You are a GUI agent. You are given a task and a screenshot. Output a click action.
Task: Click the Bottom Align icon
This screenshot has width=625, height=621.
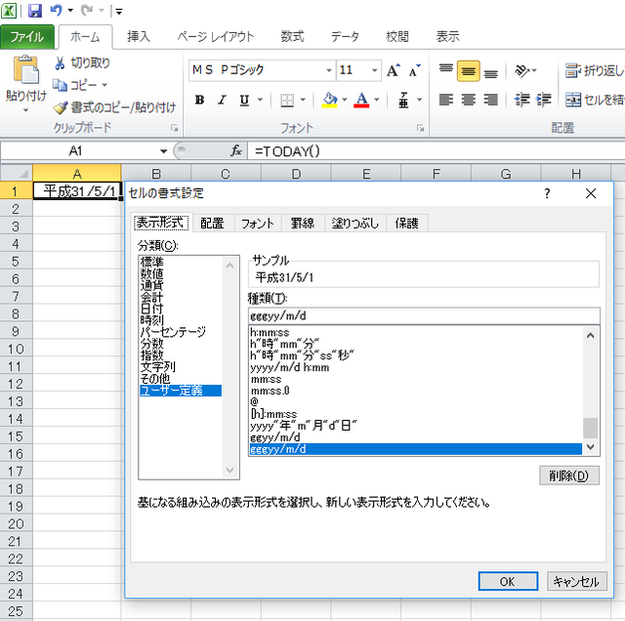(490, 72)
